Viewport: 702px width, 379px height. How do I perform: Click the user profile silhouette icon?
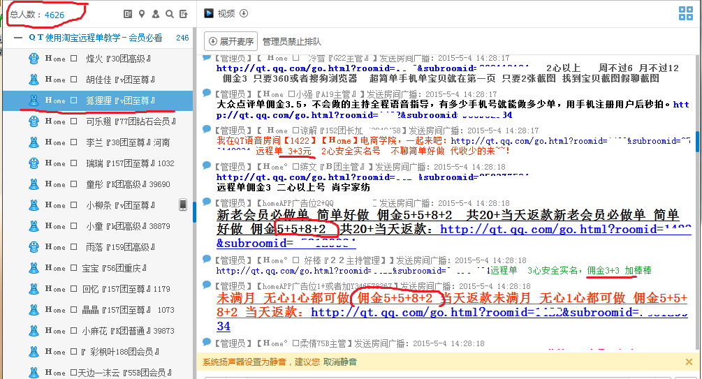156,13
